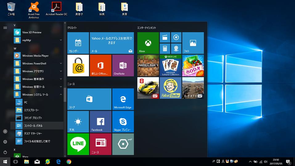Select the Acrobat Reader DC desktop icon

tap(56, 9)
